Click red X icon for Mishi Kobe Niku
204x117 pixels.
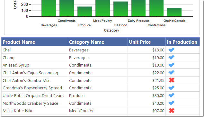(x=172, y=111)
